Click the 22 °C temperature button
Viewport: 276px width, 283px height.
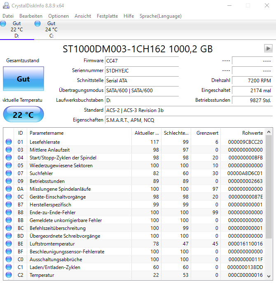point(23,115)
